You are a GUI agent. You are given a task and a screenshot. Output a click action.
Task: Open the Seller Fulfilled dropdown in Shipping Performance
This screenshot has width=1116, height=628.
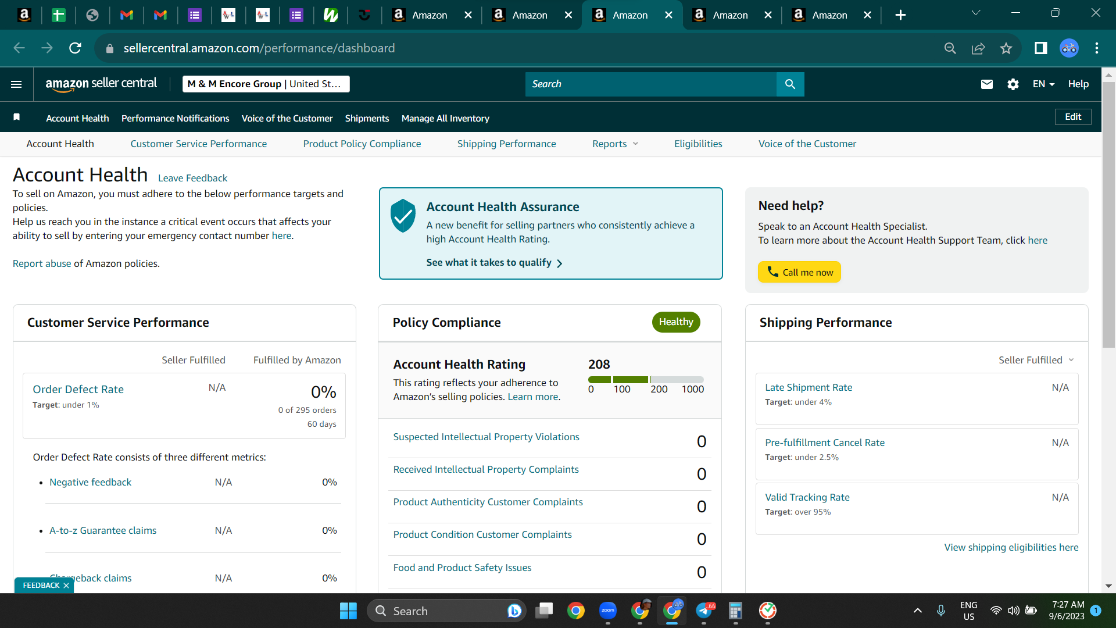pyautogui.click(x=1036, y=360)
